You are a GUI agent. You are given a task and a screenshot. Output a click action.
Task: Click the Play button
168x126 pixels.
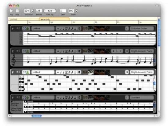[11, 11]
